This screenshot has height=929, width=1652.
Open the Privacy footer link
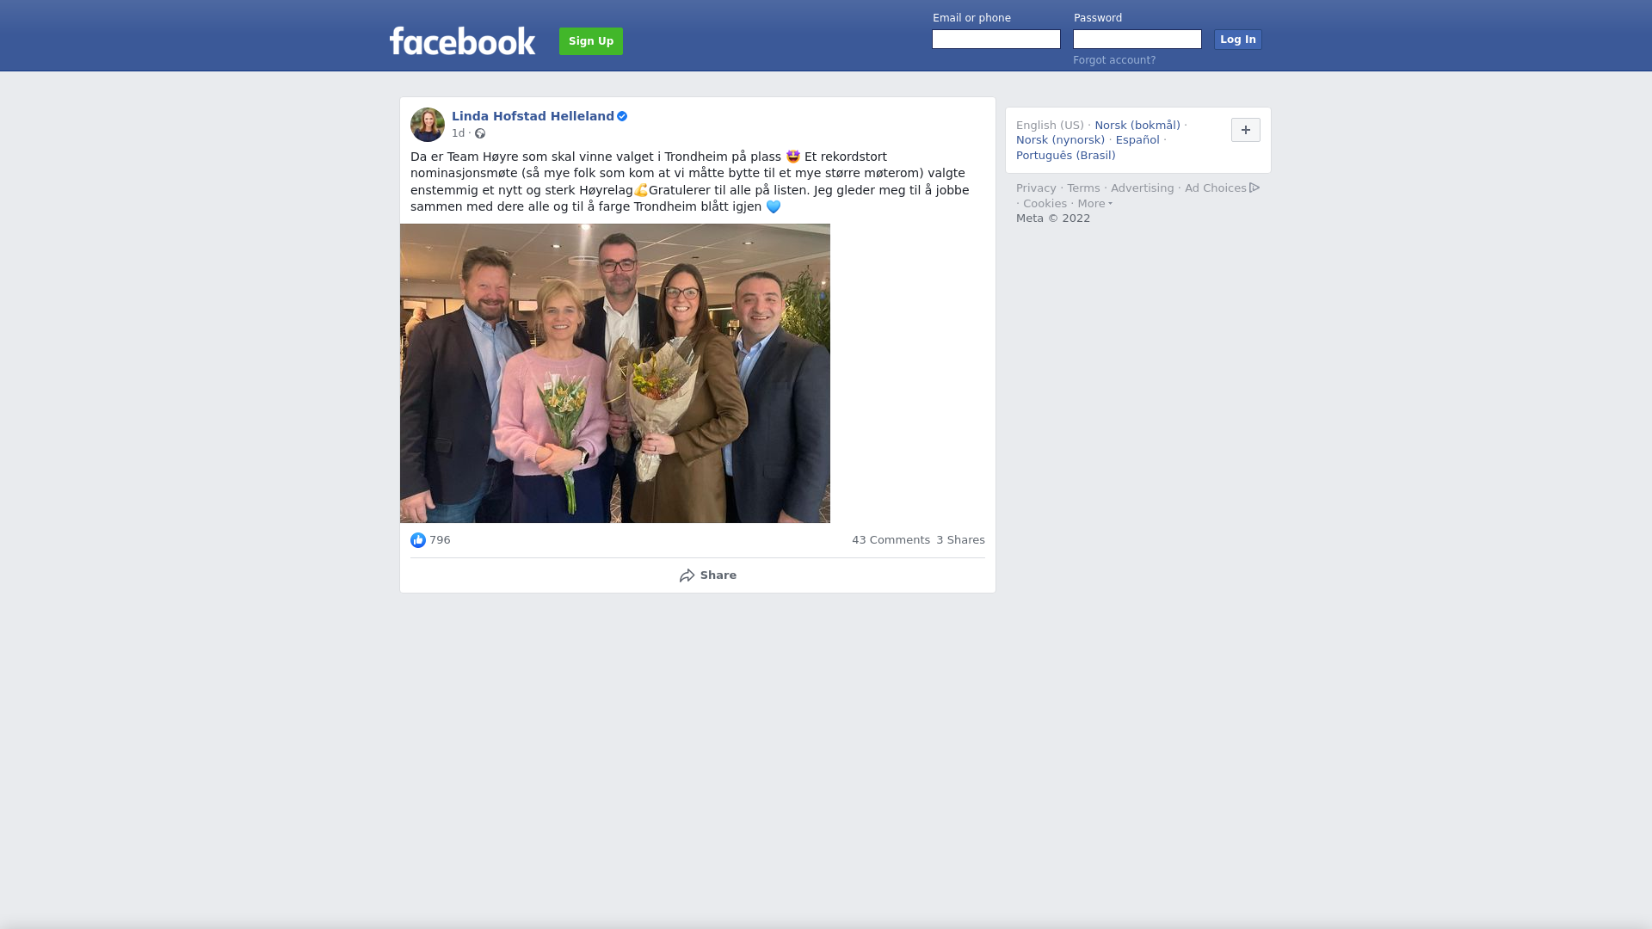[x=1036, y=188]
